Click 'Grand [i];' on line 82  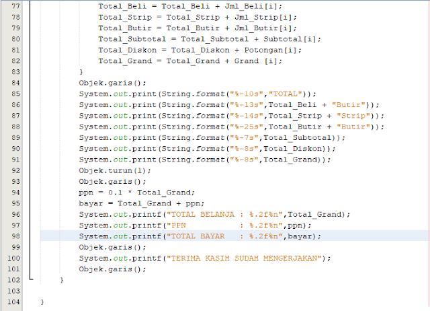[x=258, y=61]
